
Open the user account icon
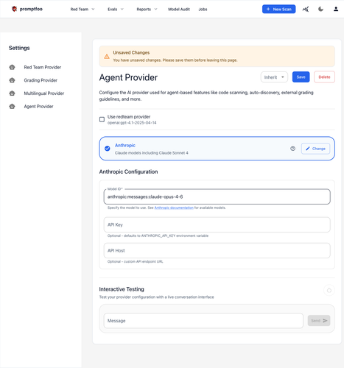(x=336, y=9)
